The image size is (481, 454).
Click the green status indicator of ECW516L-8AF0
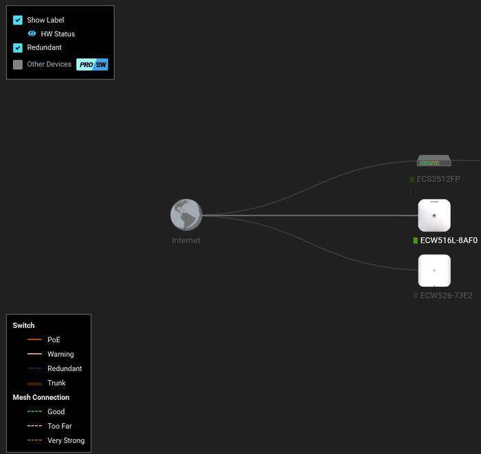tap(415, 241)
